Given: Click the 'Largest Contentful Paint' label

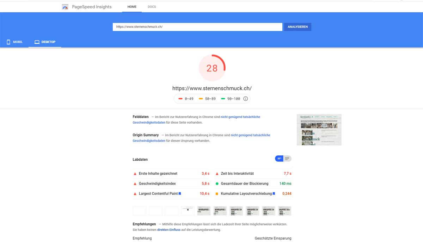Looking at the screenshot, I should tap(158, 193).
